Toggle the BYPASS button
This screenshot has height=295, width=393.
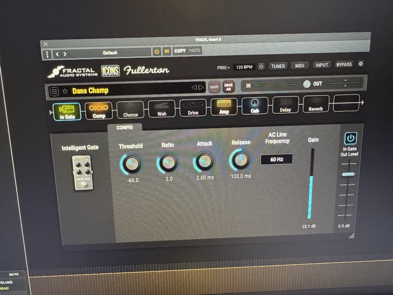click(344, 65)
